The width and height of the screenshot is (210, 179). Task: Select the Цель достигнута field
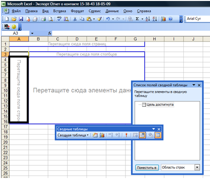160,104
